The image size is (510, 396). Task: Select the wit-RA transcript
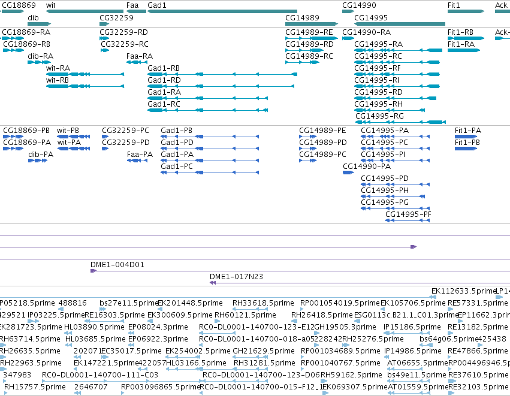[x=85, y=74]
